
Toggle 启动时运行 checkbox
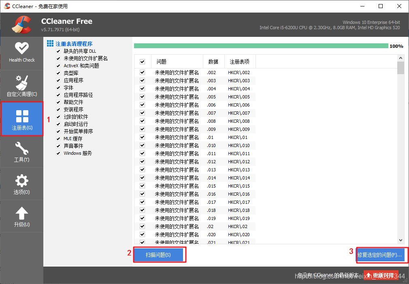[x=58, y=124]
